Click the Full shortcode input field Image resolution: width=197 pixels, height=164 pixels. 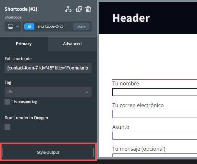click(x=48, y=68)
